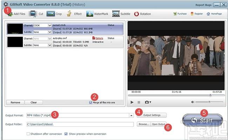Viewport: 228px width, 140px height.
Task: Click the 01:41:16 current time label
Action: [x=176, y=92]
